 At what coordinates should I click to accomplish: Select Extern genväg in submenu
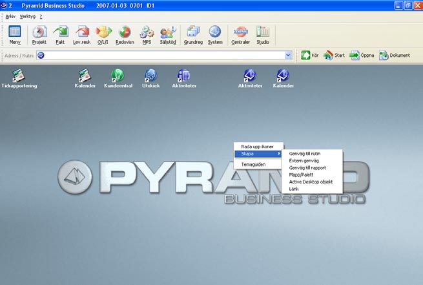pyautogui.click(x=312, y=160)
